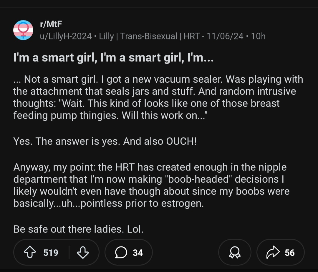Click the paragraph about the new vacuum sealer
This screenshot has width=318, height=272.
[158, 97]
